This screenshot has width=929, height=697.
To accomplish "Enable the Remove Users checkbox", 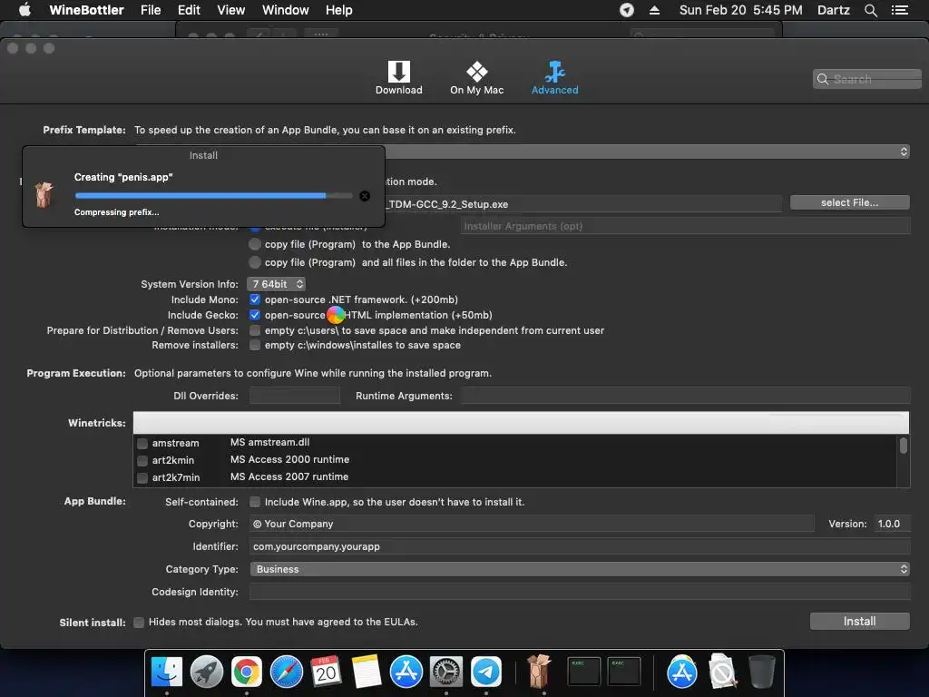I will (255, 330).
